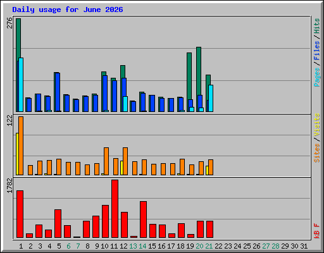Click the blue files bar for day 11
Screen dimensions: 324x253
pos(115,96)
